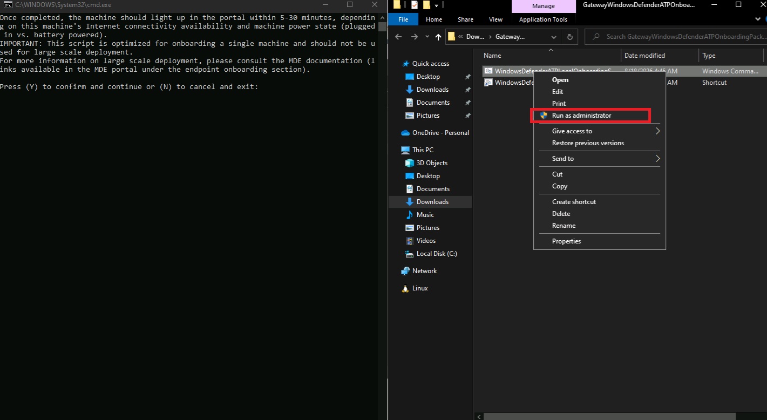Open recent locations dropdown arrow

tap(427, 37)
